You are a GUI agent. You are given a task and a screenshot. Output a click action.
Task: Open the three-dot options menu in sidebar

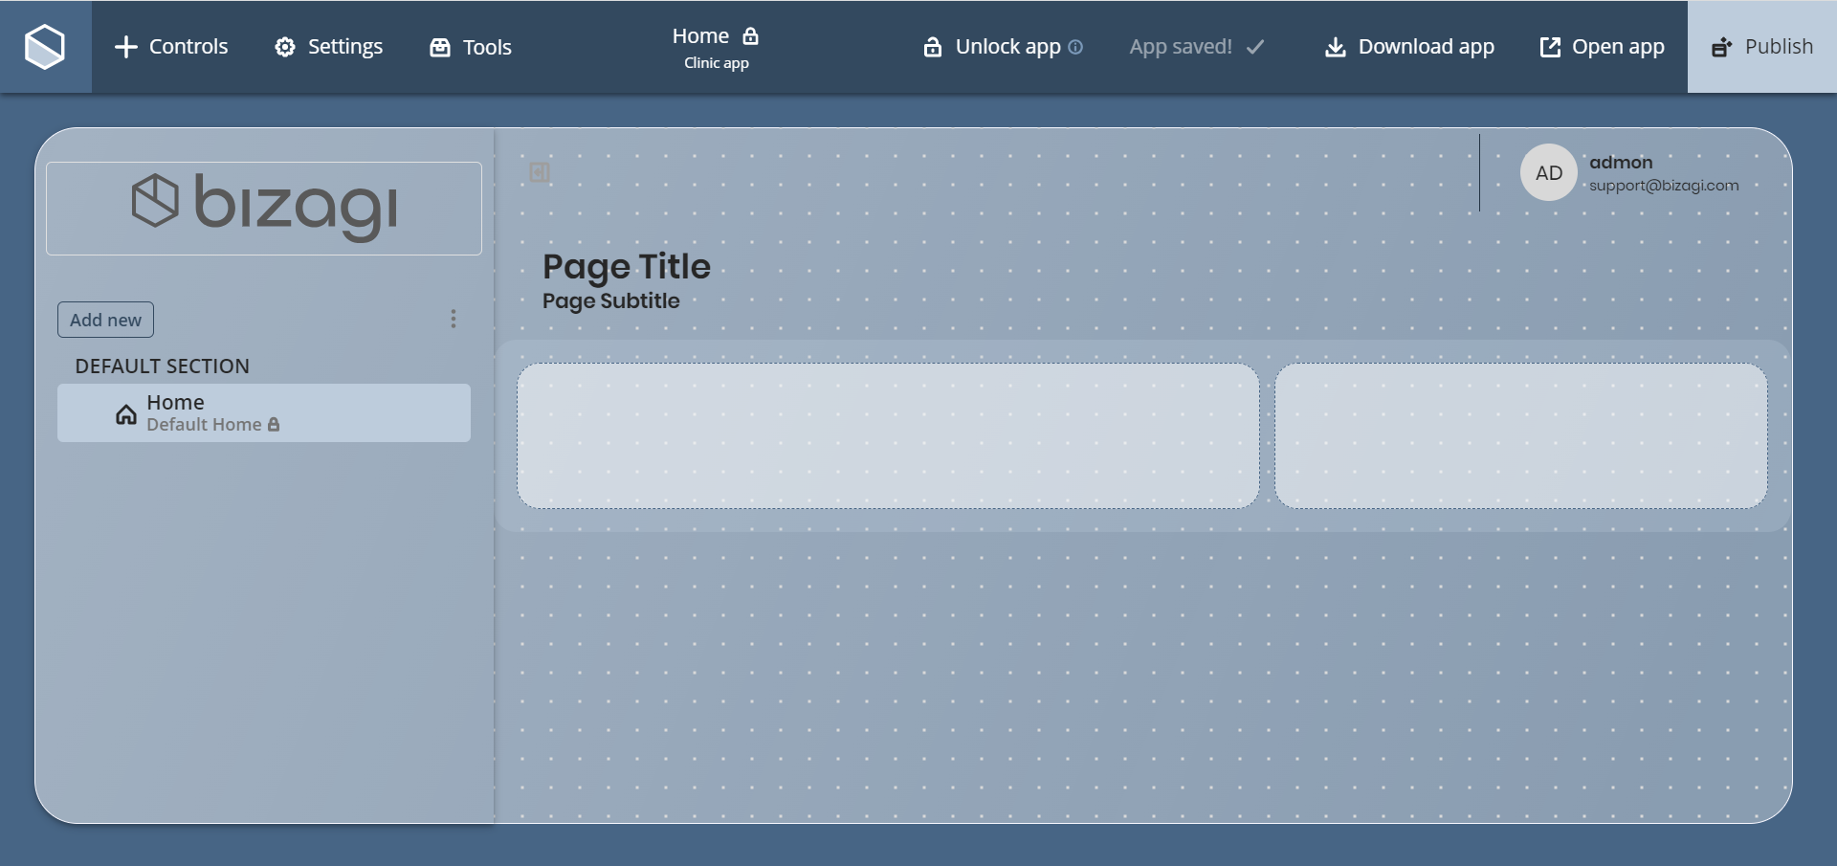(454, 319)
